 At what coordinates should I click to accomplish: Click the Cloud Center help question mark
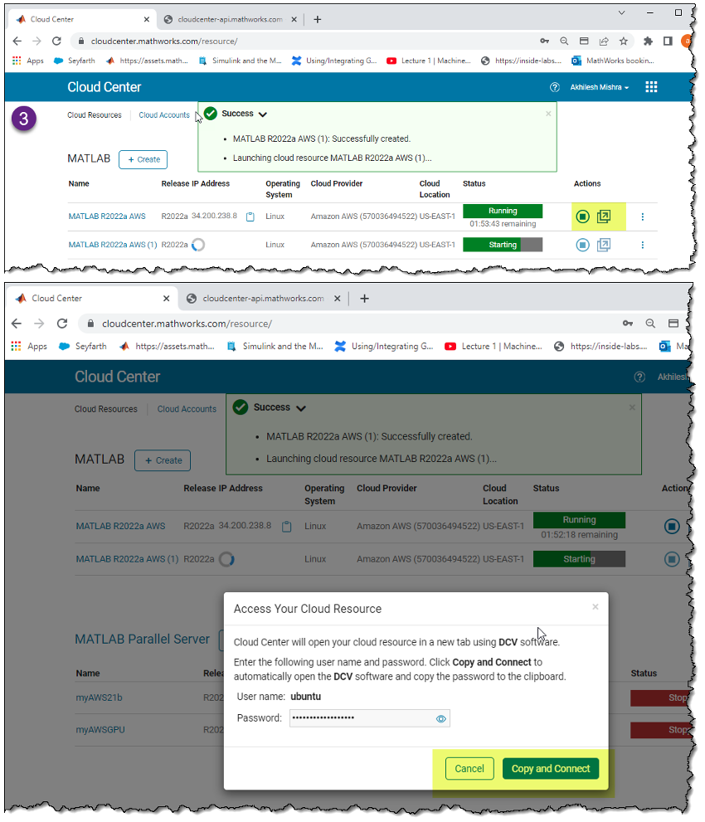555,86
